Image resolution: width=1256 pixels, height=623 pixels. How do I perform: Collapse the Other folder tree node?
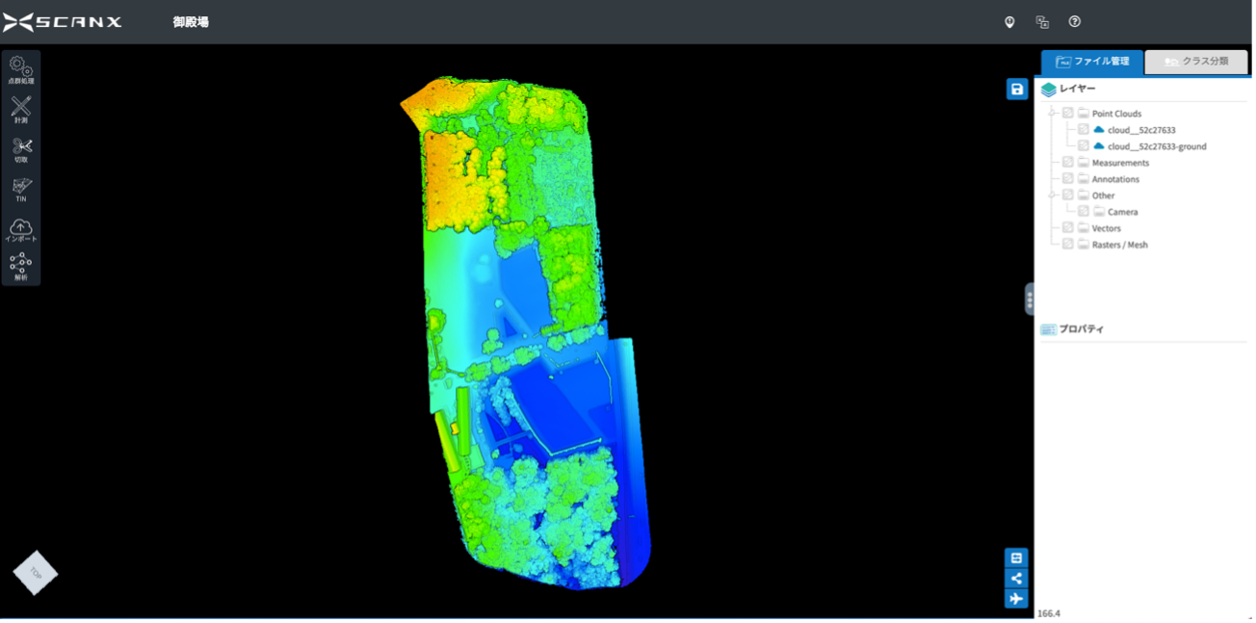pos(1052,195)
